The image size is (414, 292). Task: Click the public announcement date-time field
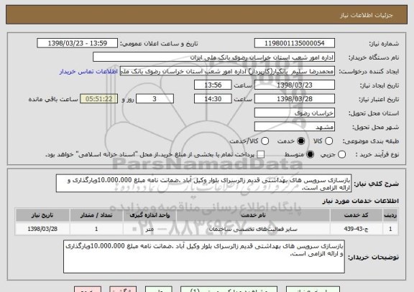coord(78,43)
